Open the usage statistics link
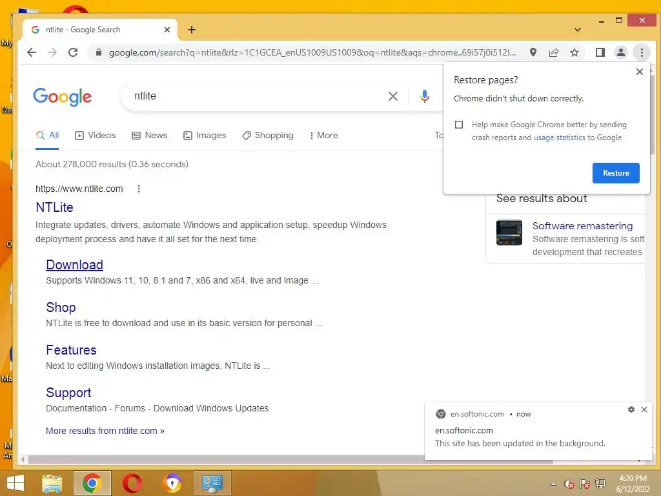This screenshot has height=496, width=661. point(560,138)
